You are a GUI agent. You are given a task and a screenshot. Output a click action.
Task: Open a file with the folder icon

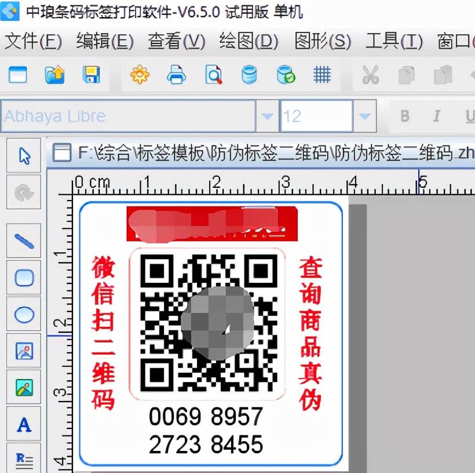55,74
